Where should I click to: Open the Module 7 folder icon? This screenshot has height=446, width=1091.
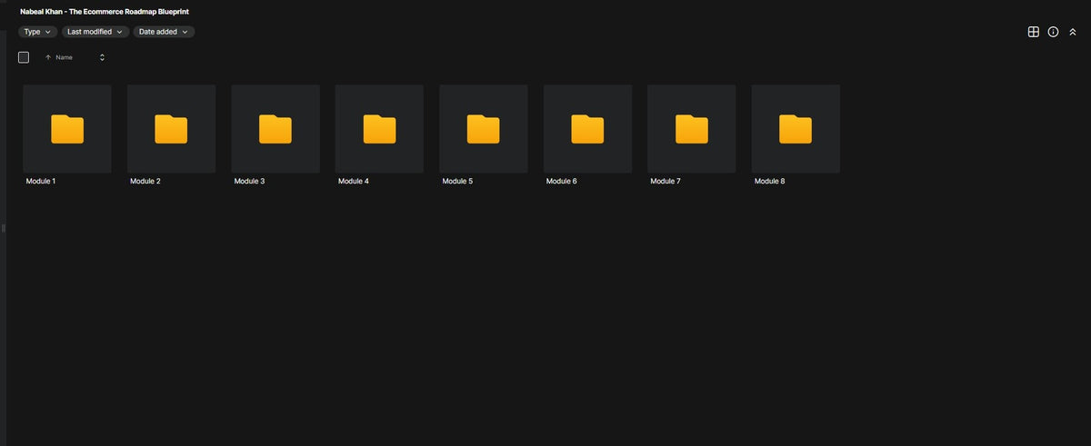[x=692, y=129]
